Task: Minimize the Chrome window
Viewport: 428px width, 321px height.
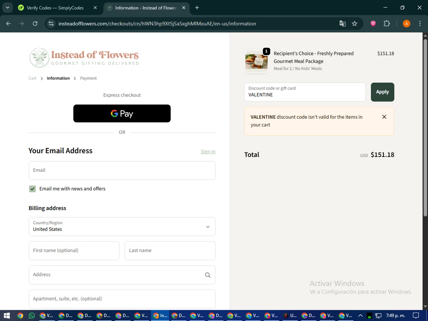Action: pos(385,8)
